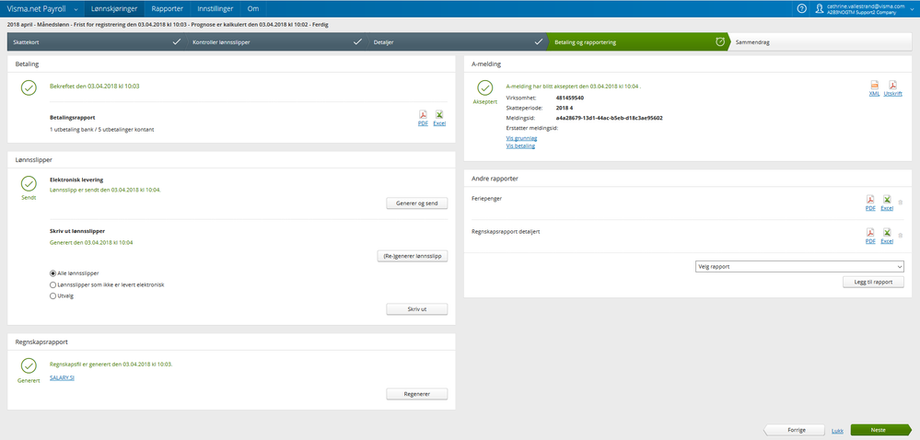Go to the Kontroller lønnsslipper step
The image size is (920, 440).
tap(275, 42)
